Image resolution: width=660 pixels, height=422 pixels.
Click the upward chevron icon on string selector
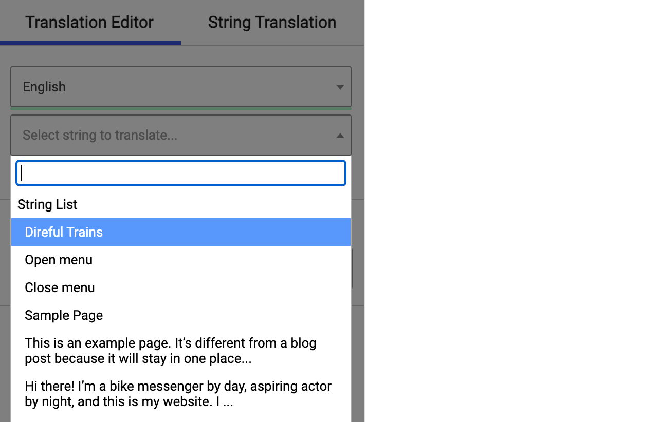[x=340, y=136]
